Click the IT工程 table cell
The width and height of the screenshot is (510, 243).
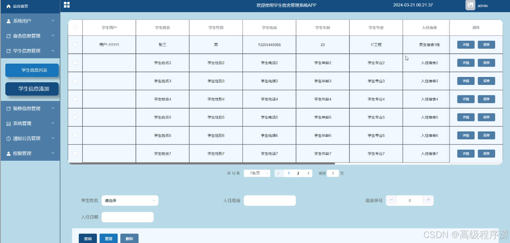(x=376, y=45)
